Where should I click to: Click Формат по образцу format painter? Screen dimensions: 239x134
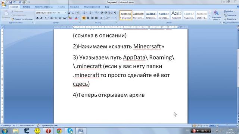tap(22, 19)
